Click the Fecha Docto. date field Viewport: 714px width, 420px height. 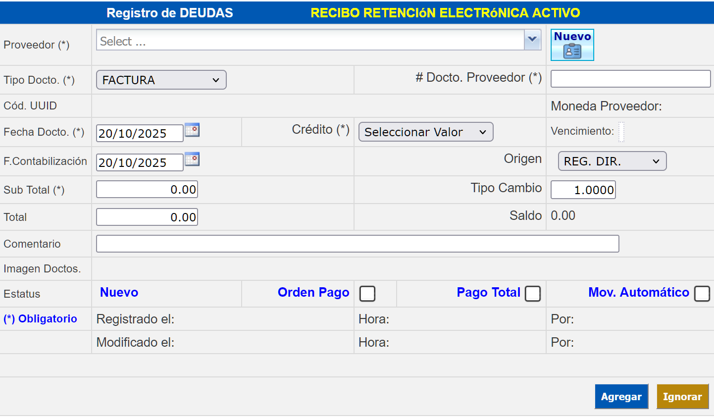140,133
